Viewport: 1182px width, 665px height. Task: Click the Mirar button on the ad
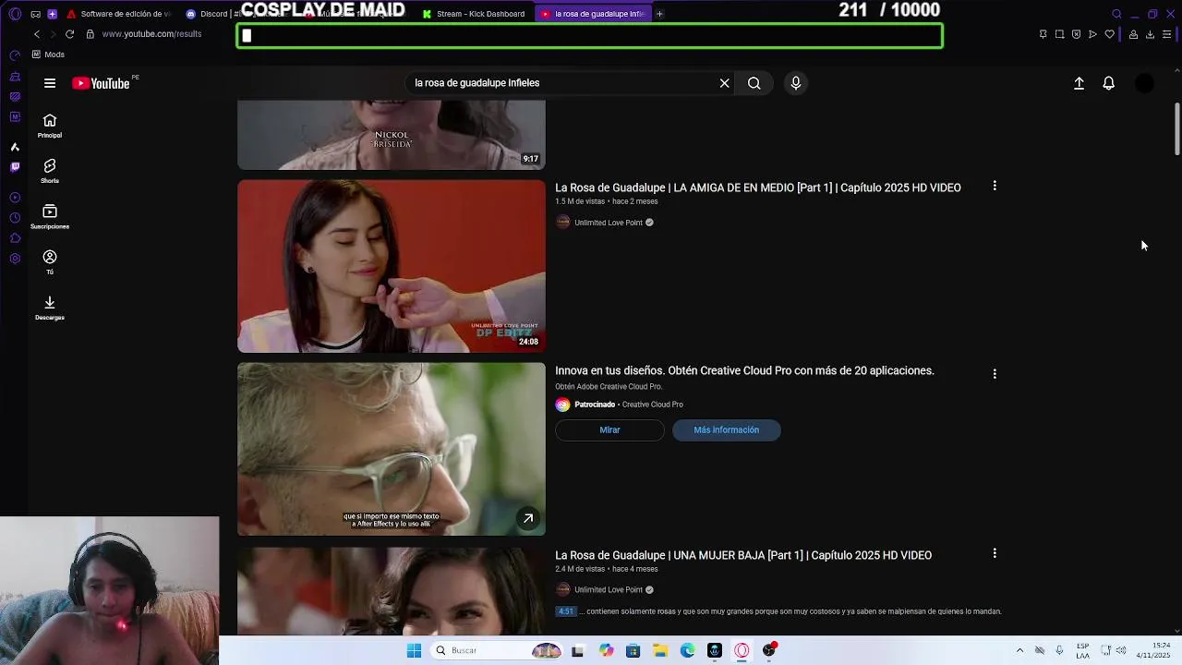[609, 429]
